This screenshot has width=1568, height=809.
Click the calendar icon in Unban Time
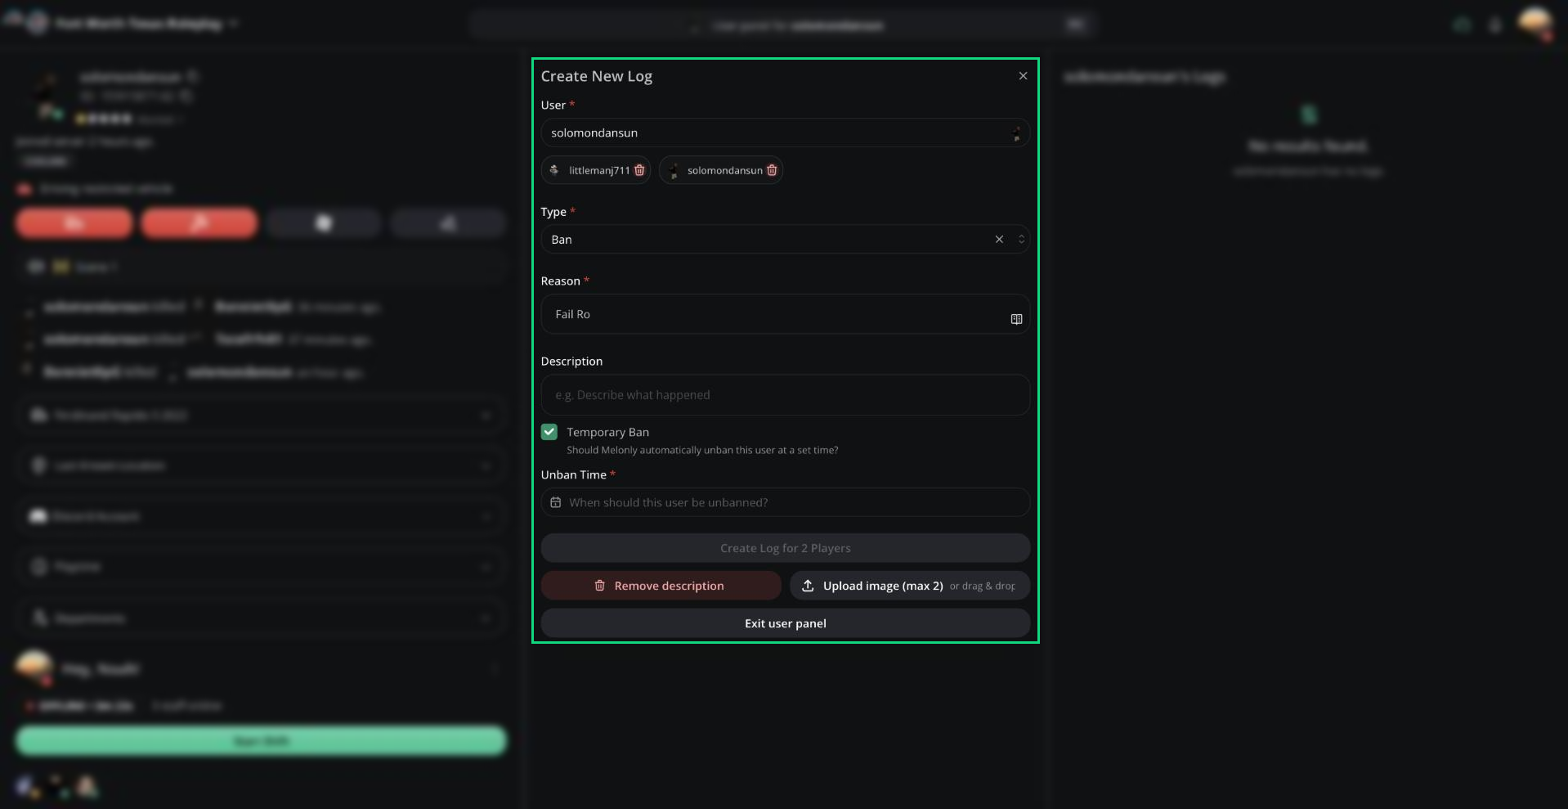coord(556,502)
